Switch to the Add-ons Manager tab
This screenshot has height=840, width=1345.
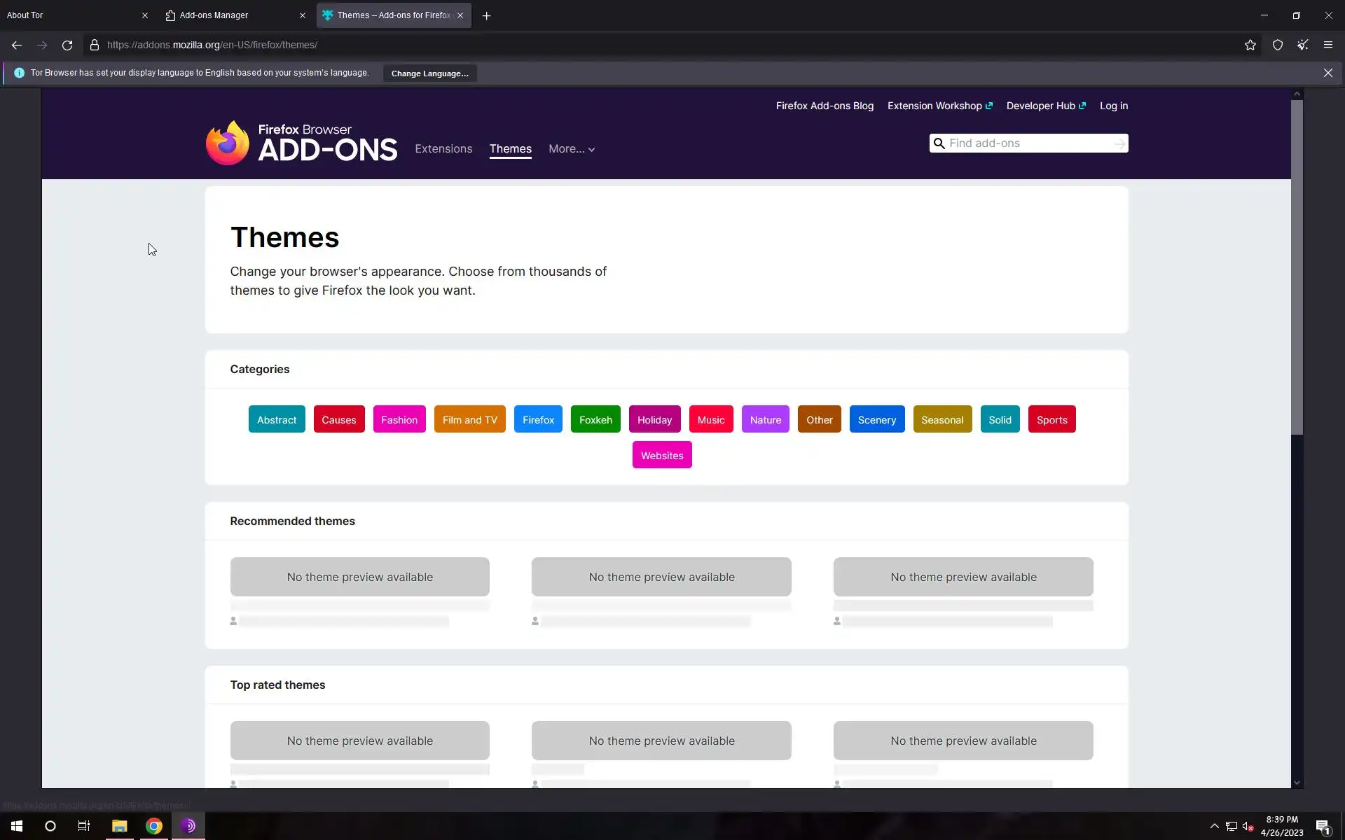(x=214, y=15)
